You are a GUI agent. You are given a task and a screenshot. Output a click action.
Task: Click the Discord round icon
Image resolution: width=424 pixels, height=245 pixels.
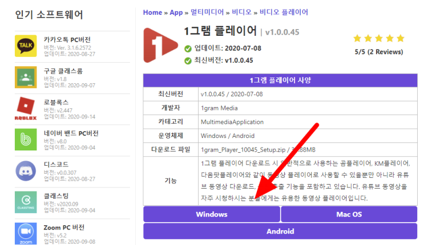click(26, 171)
